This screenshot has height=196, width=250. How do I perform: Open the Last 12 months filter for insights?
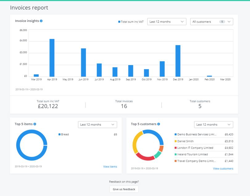167,22
